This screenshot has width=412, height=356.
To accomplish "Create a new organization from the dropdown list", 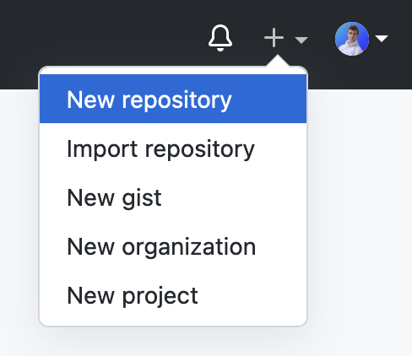I will coord(161,247).
